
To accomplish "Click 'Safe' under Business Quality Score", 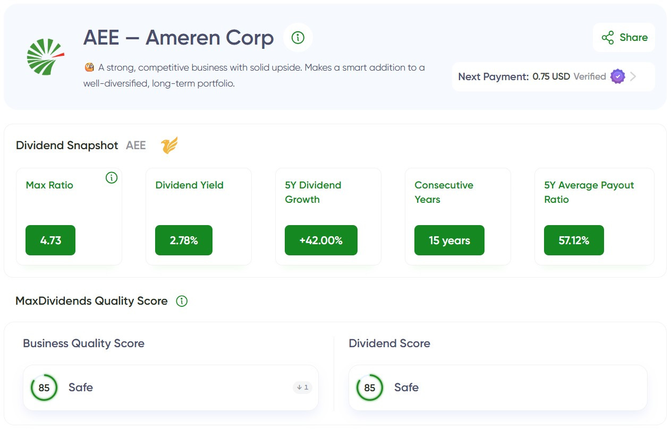I will click(x=81, y=388).
